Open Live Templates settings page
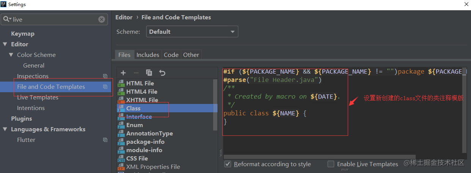Image resolution: width=471 pixels, height=173 pixels. coord(38,98)
